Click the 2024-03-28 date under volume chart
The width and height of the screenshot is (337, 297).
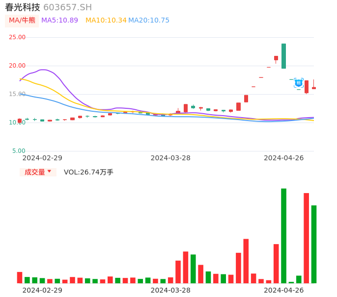click(x=170, y=291)
